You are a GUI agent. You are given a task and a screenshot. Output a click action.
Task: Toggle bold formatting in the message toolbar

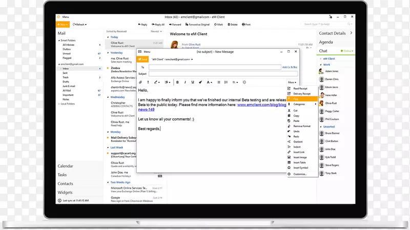[x=177, y=82]
